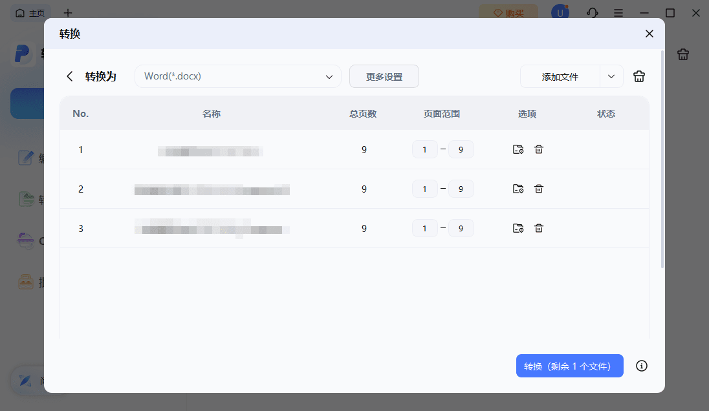Open the info icon near convert button

642,366
